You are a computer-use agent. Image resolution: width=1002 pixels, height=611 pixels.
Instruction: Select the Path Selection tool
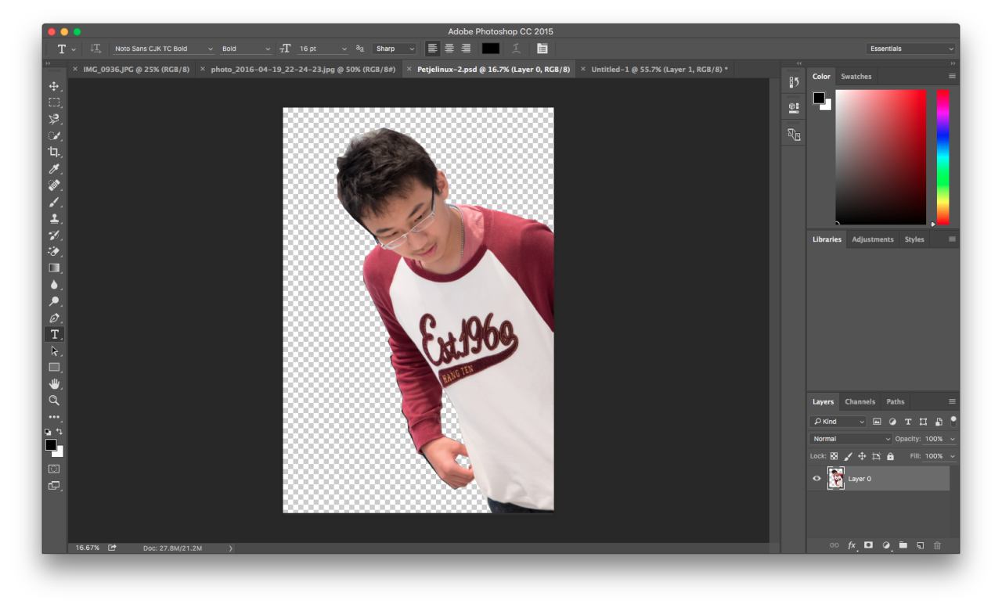coord(54,350)
